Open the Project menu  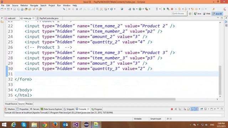coord(52,5)
